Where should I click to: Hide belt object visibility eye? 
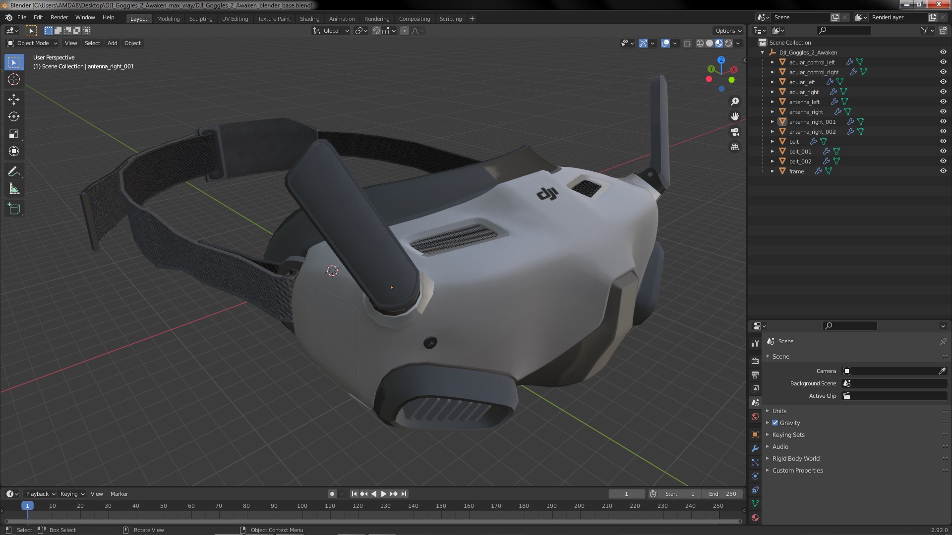tap(943, 141)
